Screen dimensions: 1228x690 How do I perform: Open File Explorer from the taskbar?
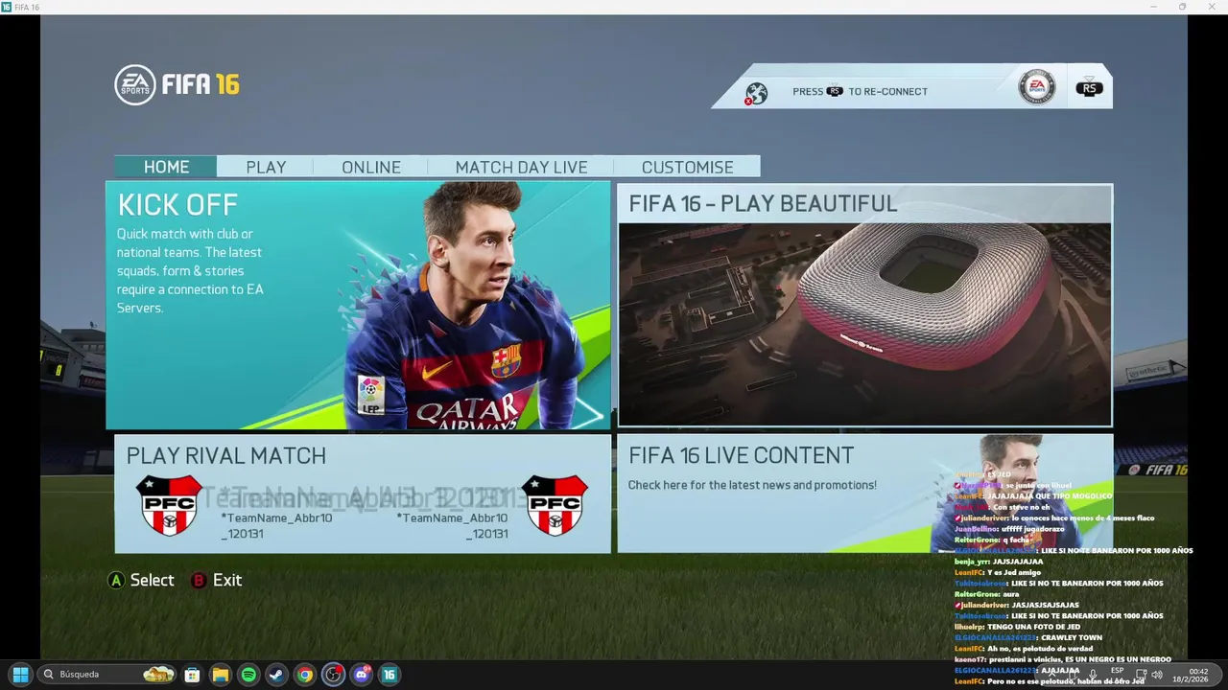(x=220, y=675)
